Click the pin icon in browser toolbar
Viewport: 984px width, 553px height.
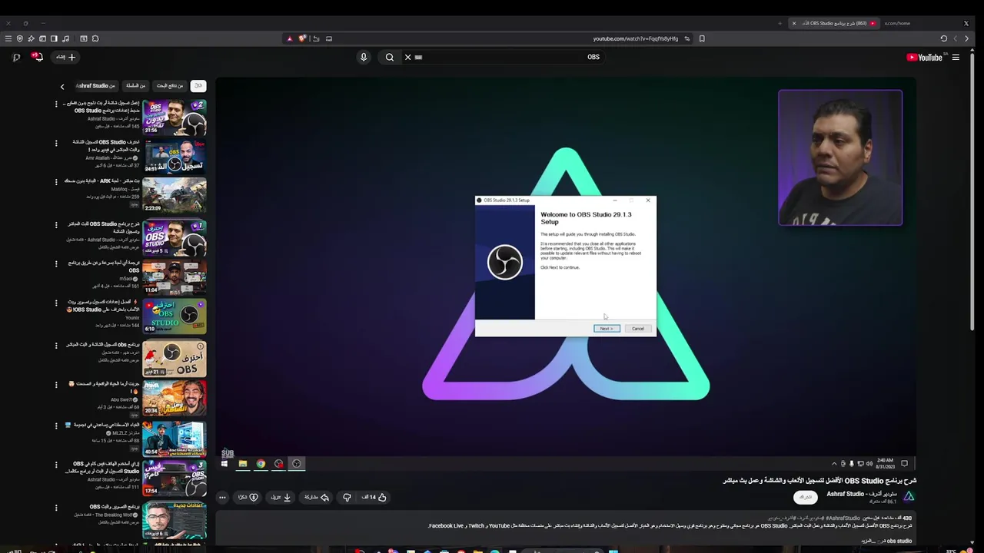[31, 38]
